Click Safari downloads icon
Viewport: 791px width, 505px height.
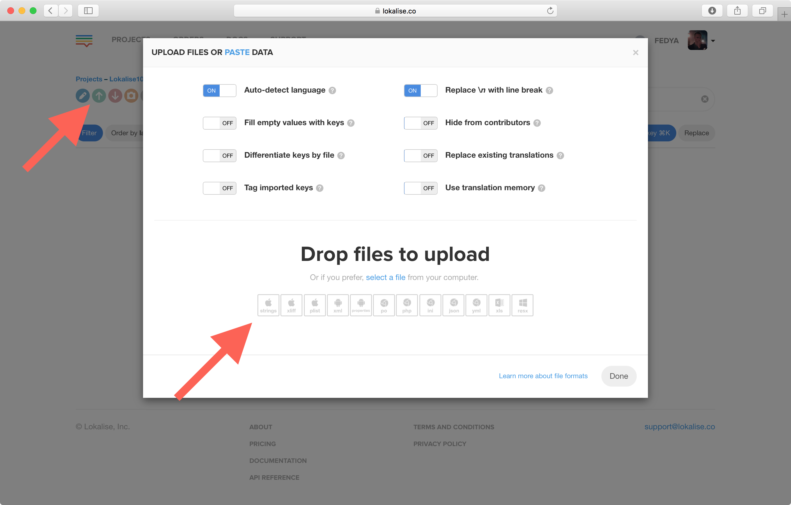click(712, 11)
